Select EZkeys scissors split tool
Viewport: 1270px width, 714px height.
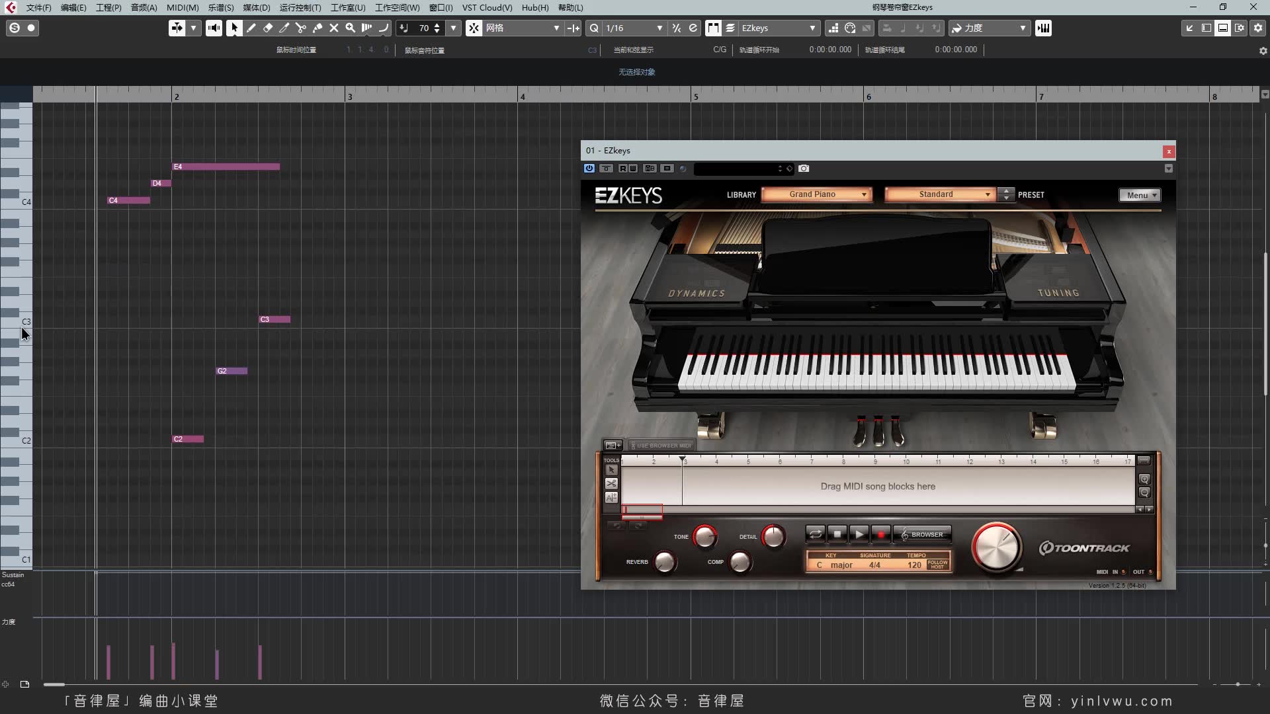(611, 484)
